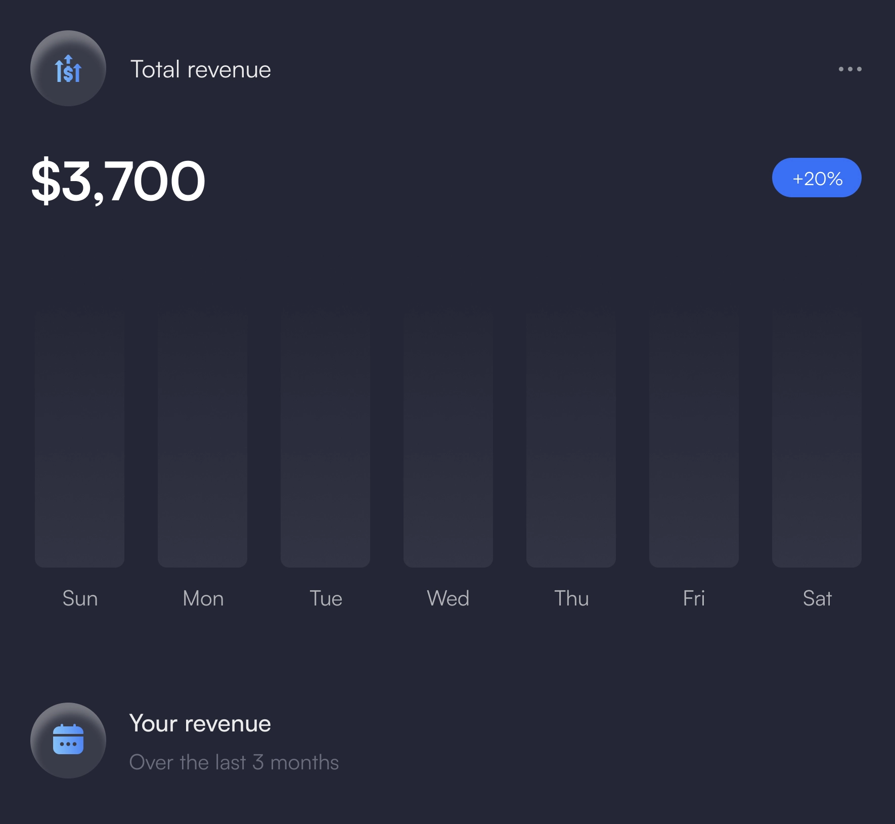Screen dimensions: 895x824
Task: Click the icon circle next to Total revenue
Action: coord(68,69)
